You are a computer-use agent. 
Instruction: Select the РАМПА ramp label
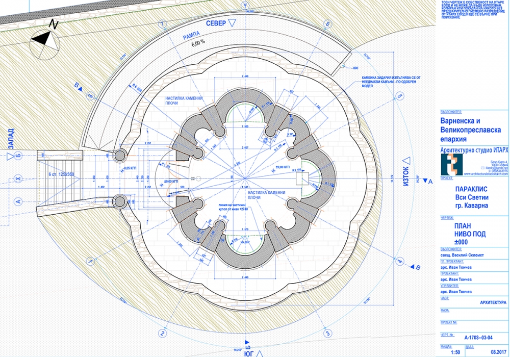click(191, 36)
